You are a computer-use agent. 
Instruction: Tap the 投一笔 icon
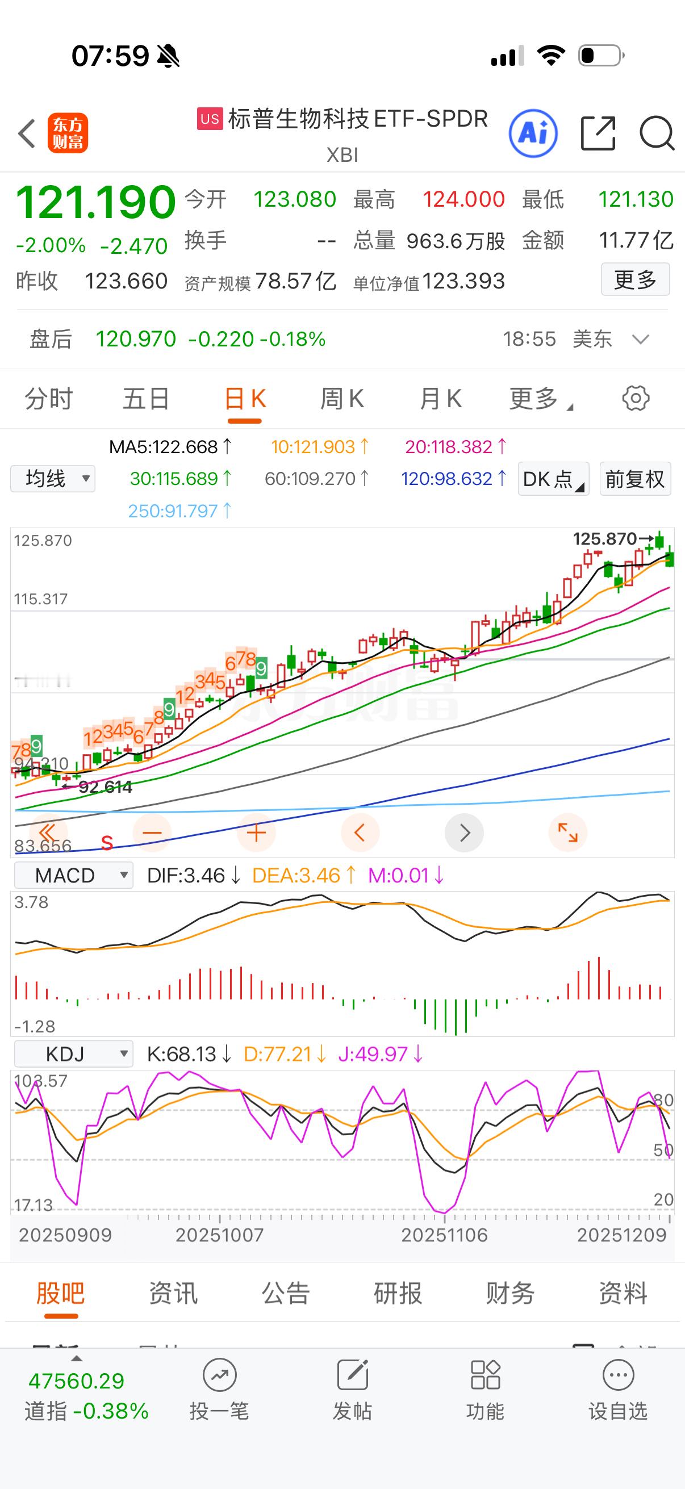219,1375
